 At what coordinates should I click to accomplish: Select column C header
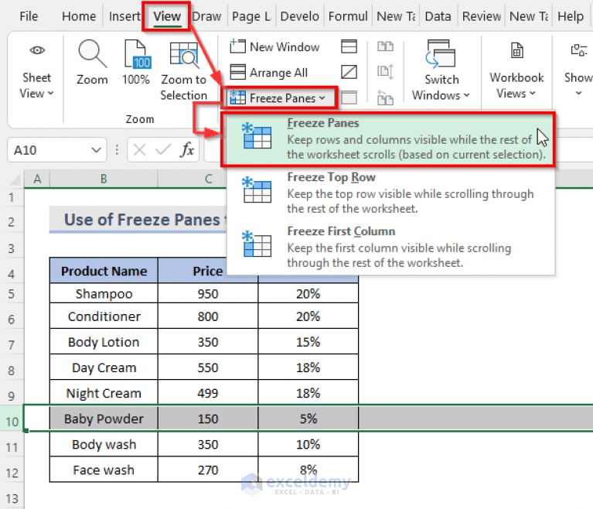pos(208,179)
